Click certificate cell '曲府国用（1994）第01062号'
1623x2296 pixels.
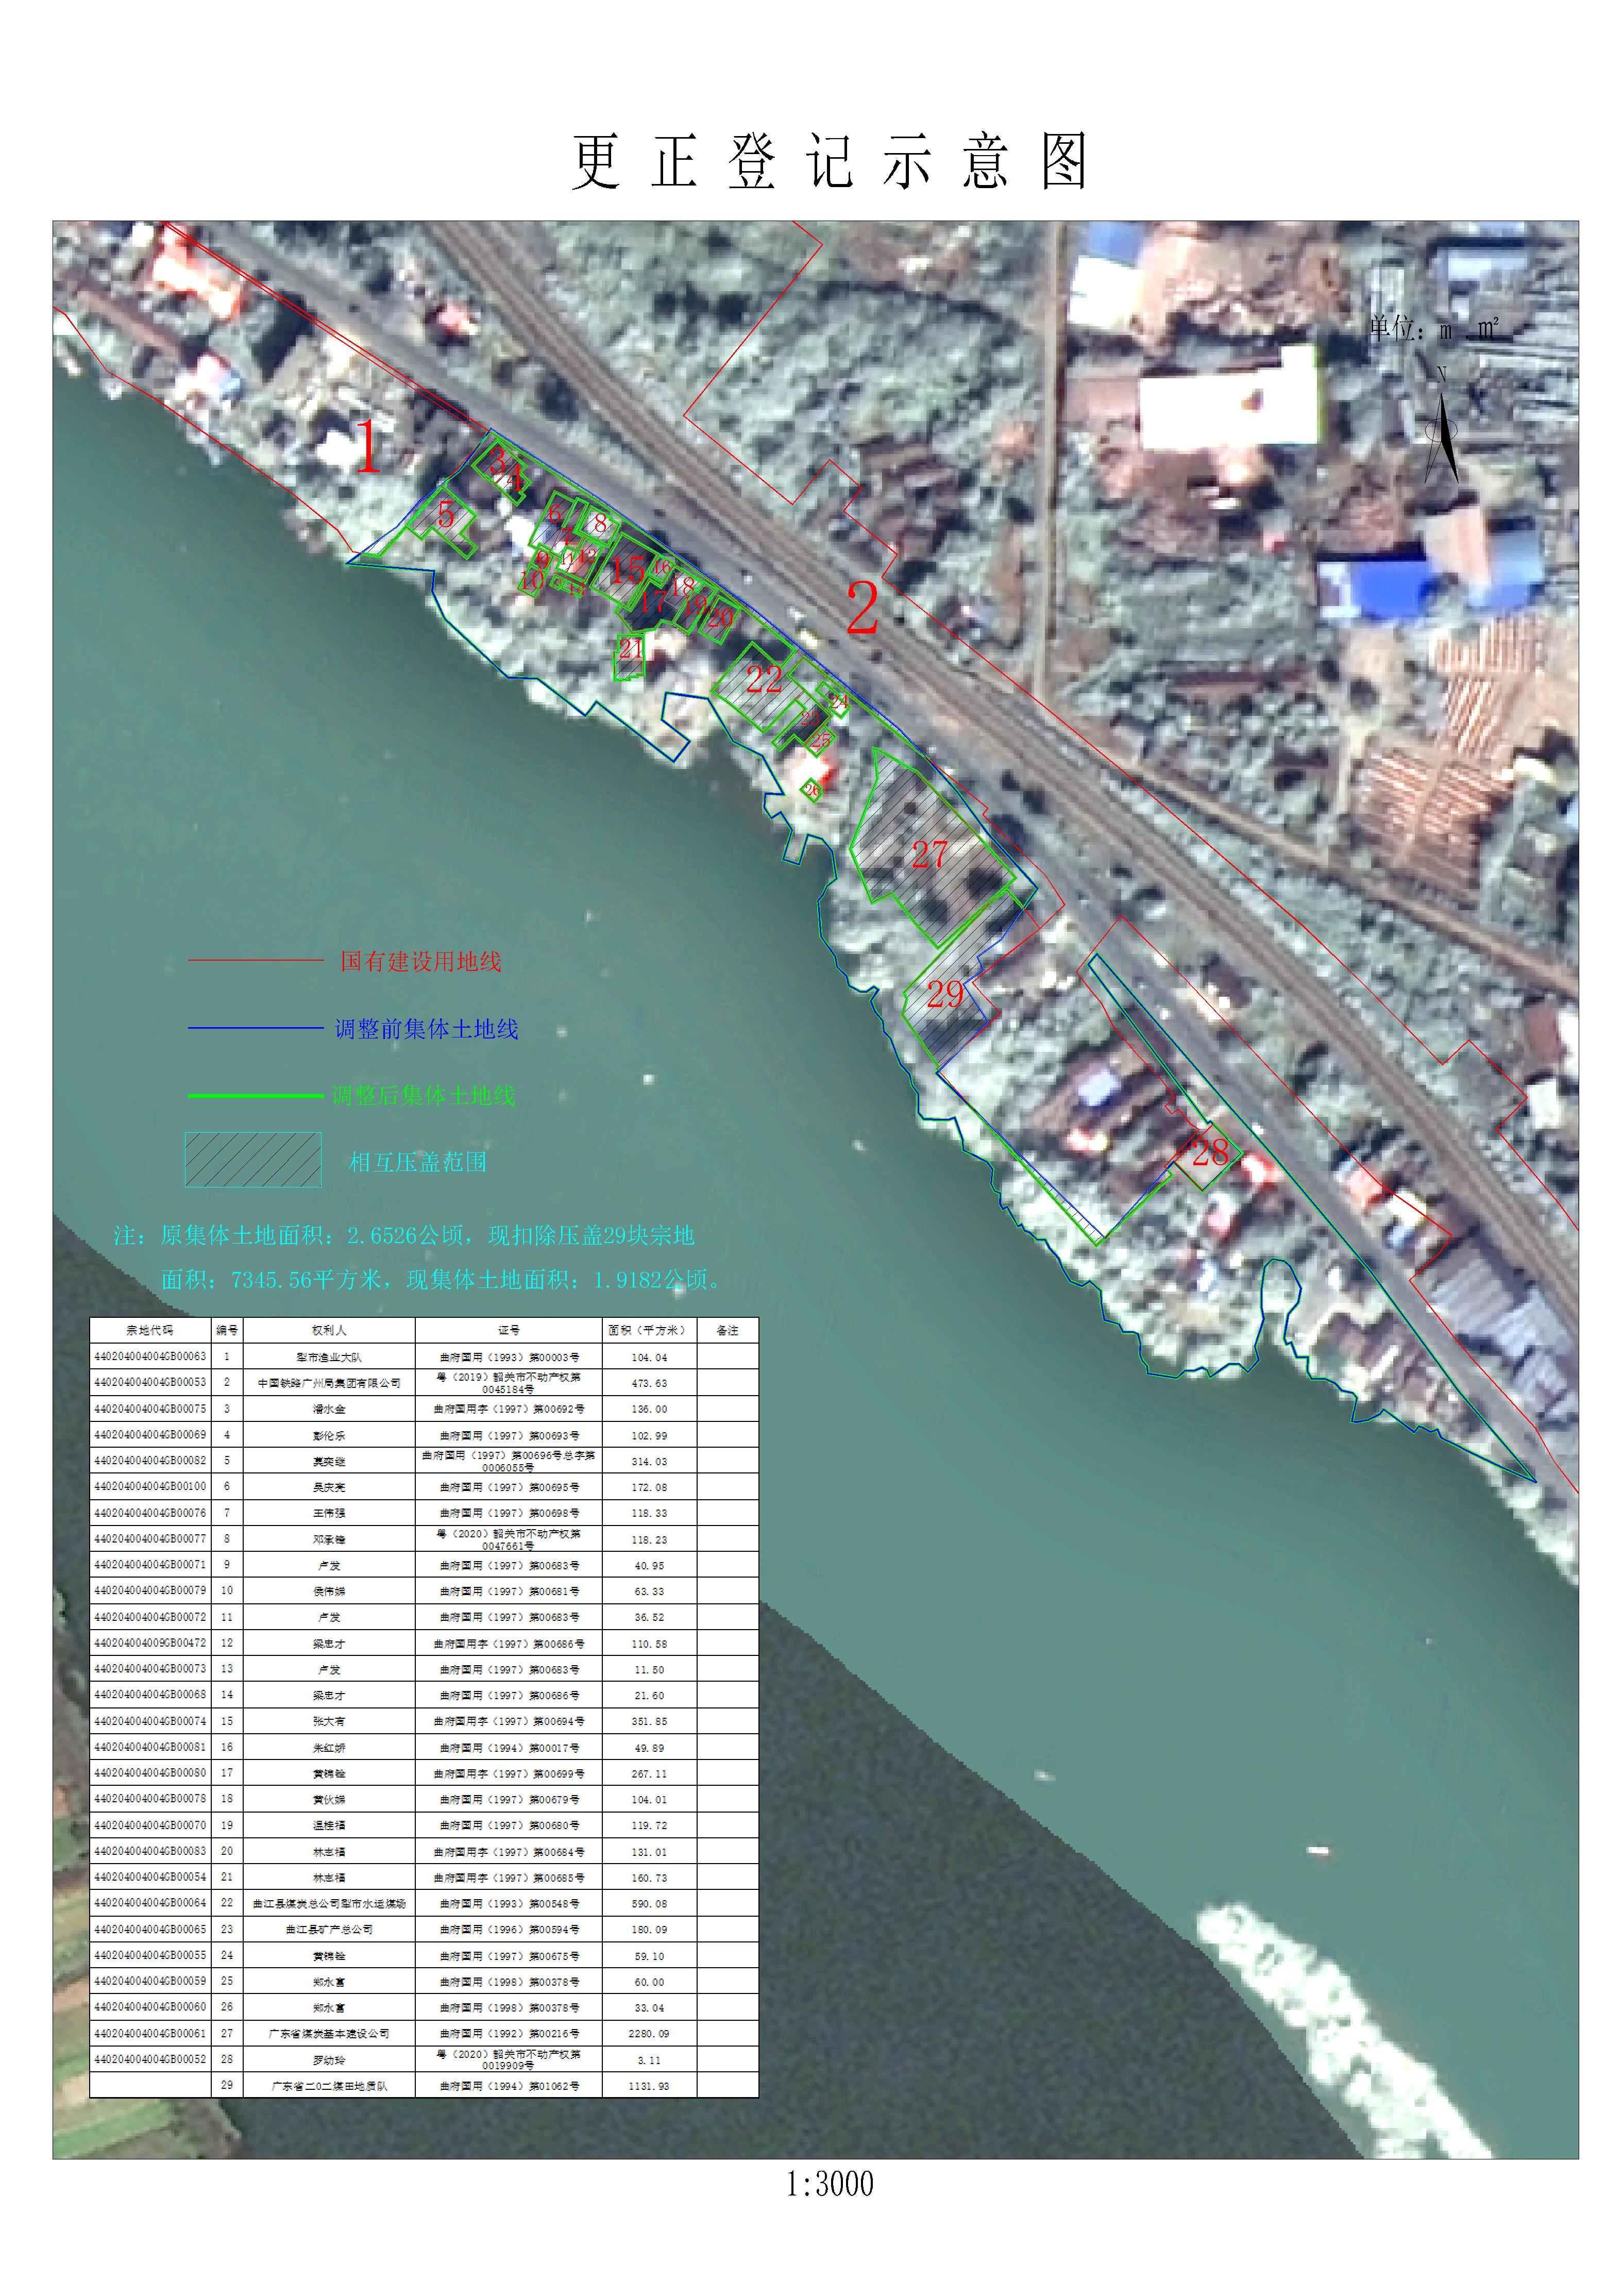[509, 2086]
